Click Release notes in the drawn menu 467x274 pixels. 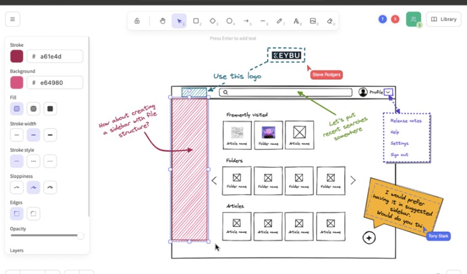click(406, 120)
